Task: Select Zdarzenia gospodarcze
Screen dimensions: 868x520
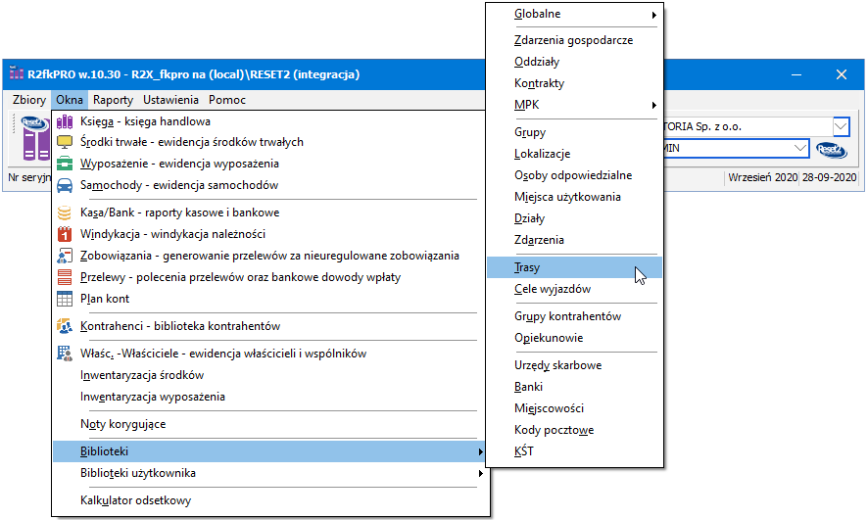Action: pyautogui.click(x=574, y=40)
